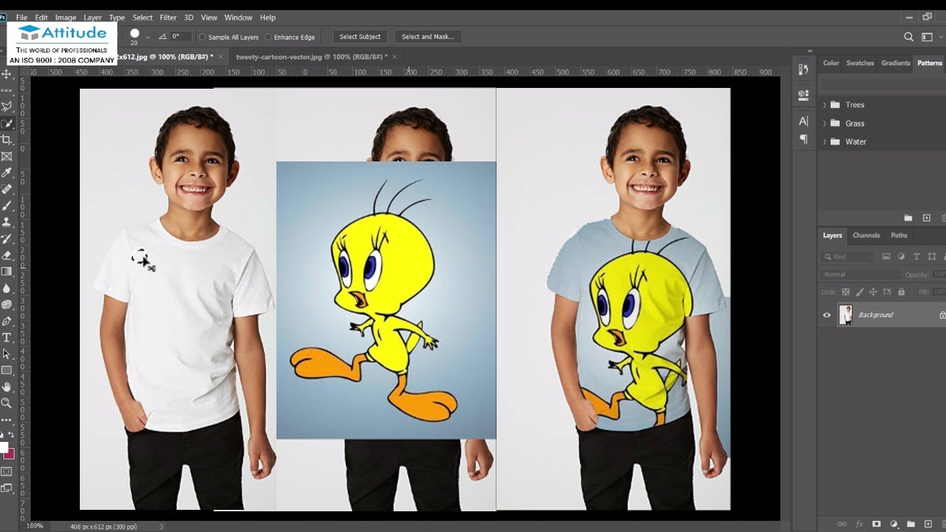Open the Search icon in options bar
Viewport: 946px width, 532px height.
[x=909, y=36]
